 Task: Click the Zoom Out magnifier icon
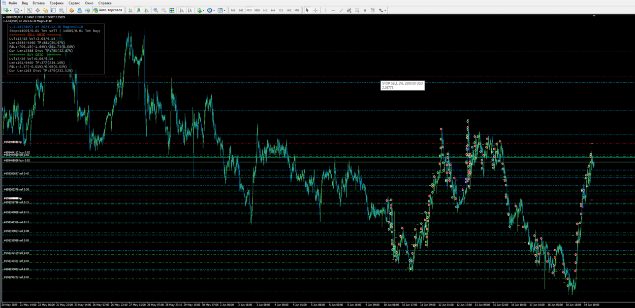(x=163, y=10)
